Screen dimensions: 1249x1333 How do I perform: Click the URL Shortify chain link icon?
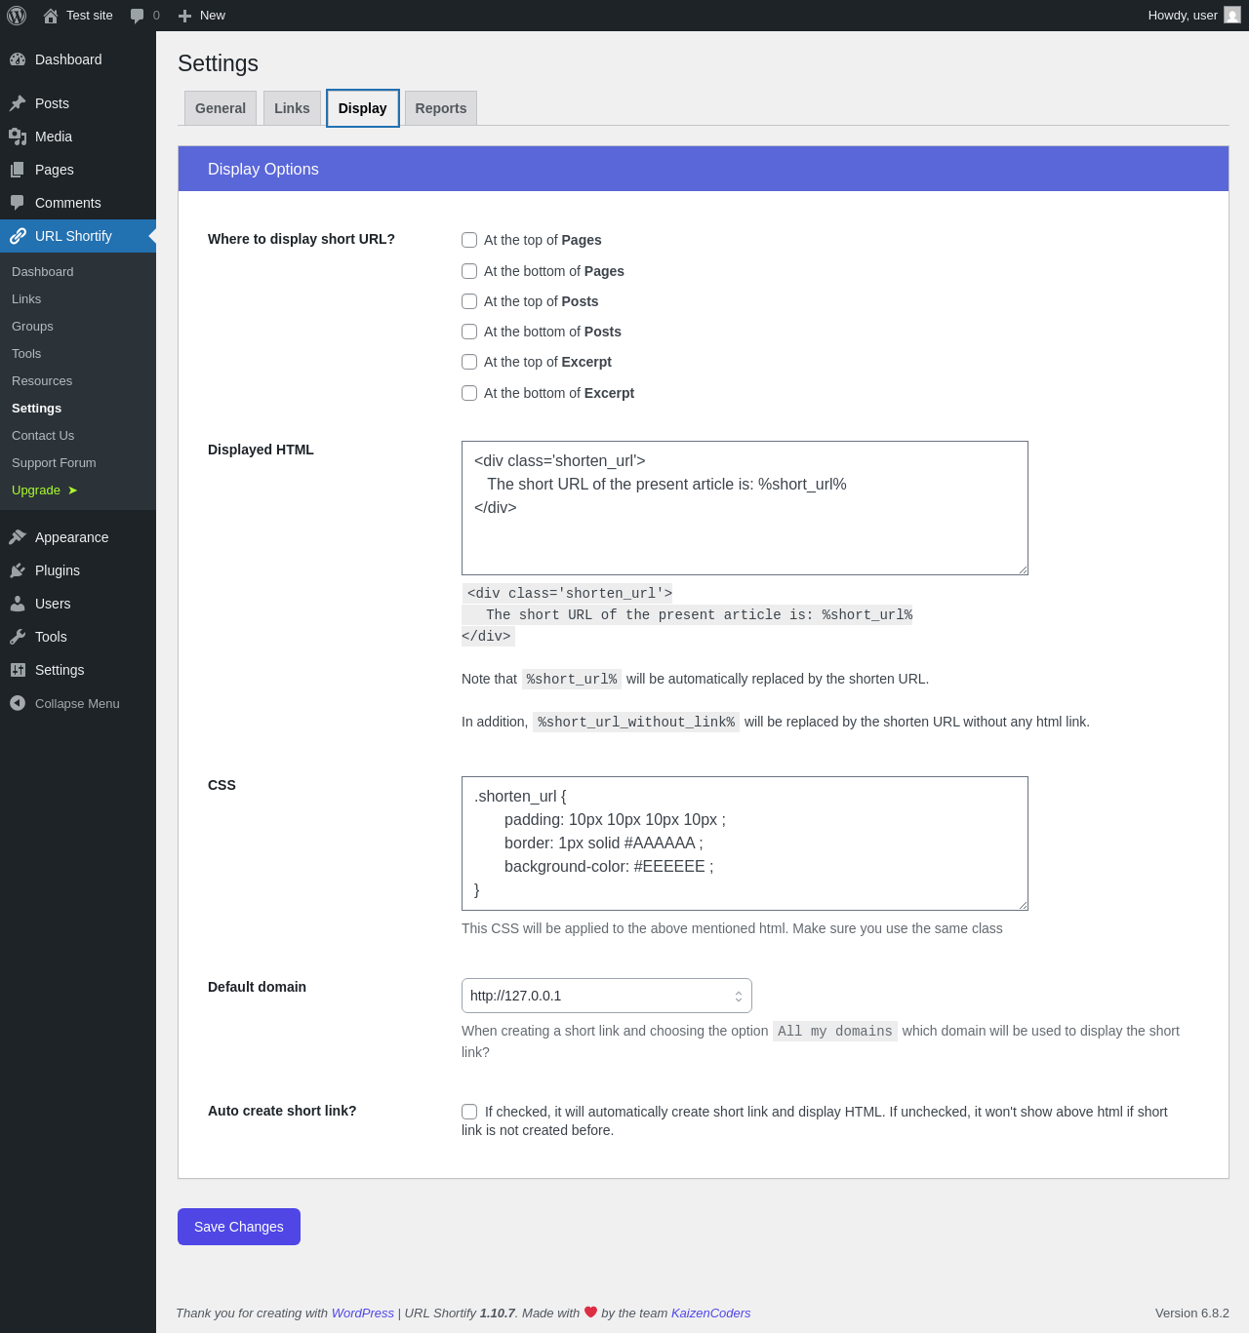[x=18, y=236]
